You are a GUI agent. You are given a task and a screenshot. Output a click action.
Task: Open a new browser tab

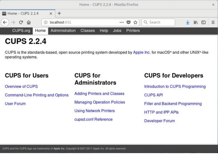click(59, 13)
